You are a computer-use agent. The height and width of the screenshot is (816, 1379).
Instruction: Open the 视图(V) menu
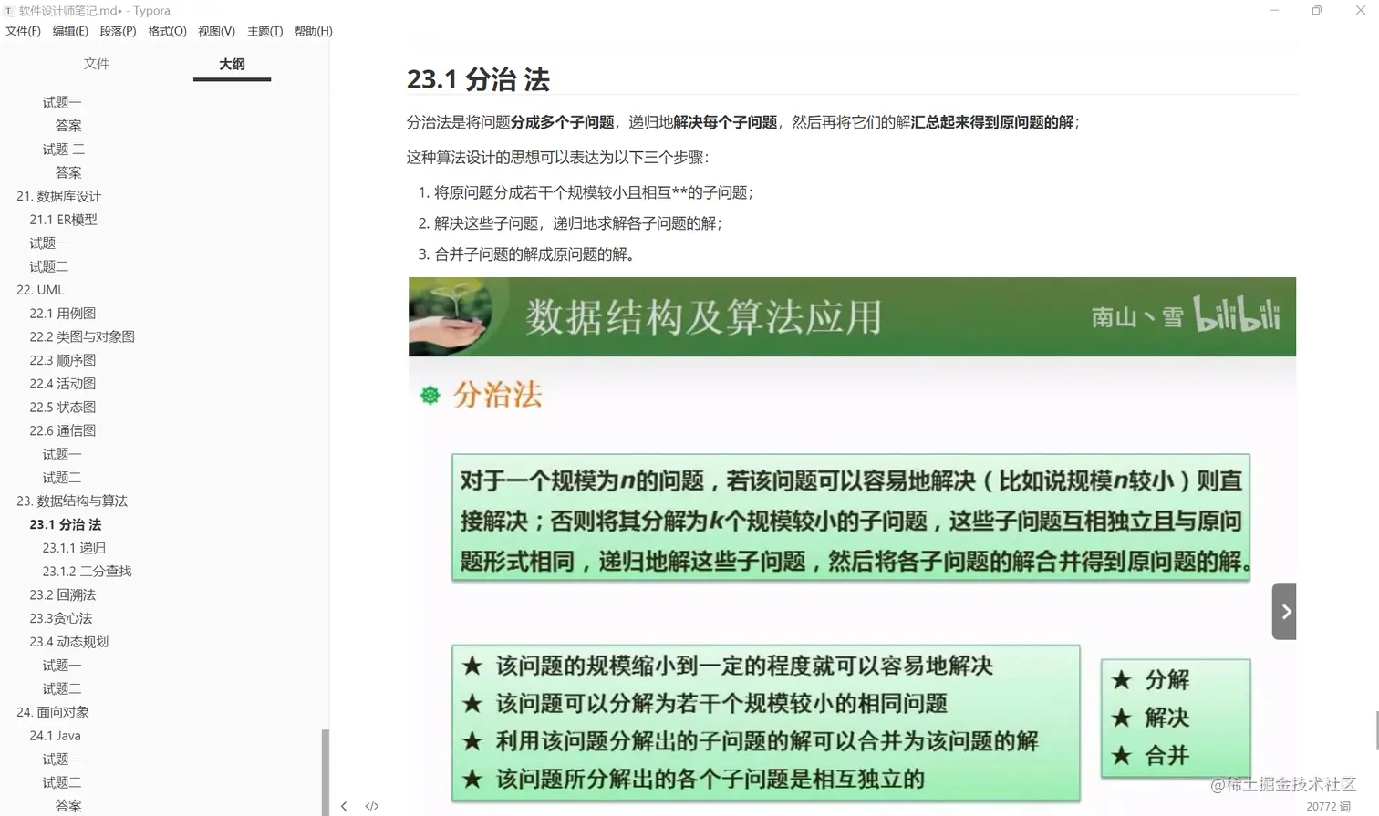coord(216,31)
